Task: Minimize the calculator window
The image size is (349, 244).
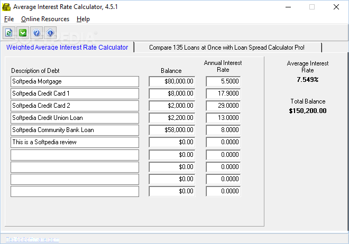Action: [x=288, y=7]
